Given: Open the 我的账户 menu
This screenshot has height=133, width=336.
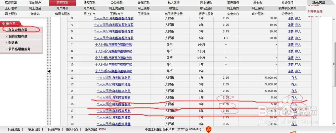Looking at the screenshot, I should 35,3.
